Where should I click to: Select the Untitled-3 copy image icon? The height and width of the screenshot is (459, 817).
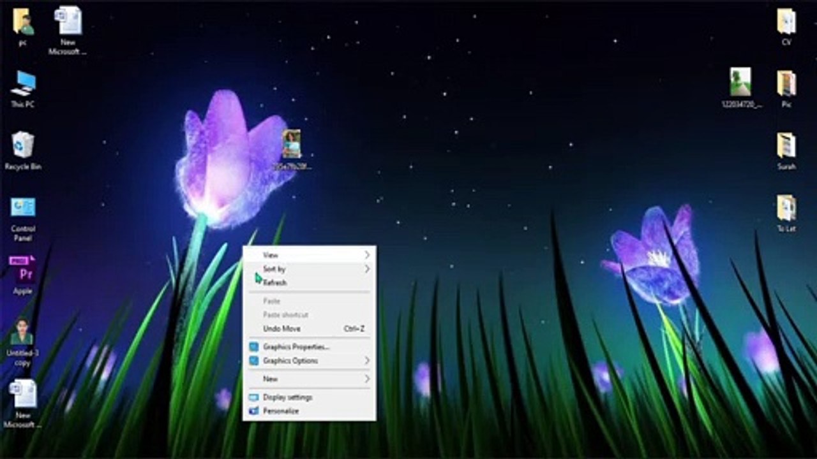22,341
